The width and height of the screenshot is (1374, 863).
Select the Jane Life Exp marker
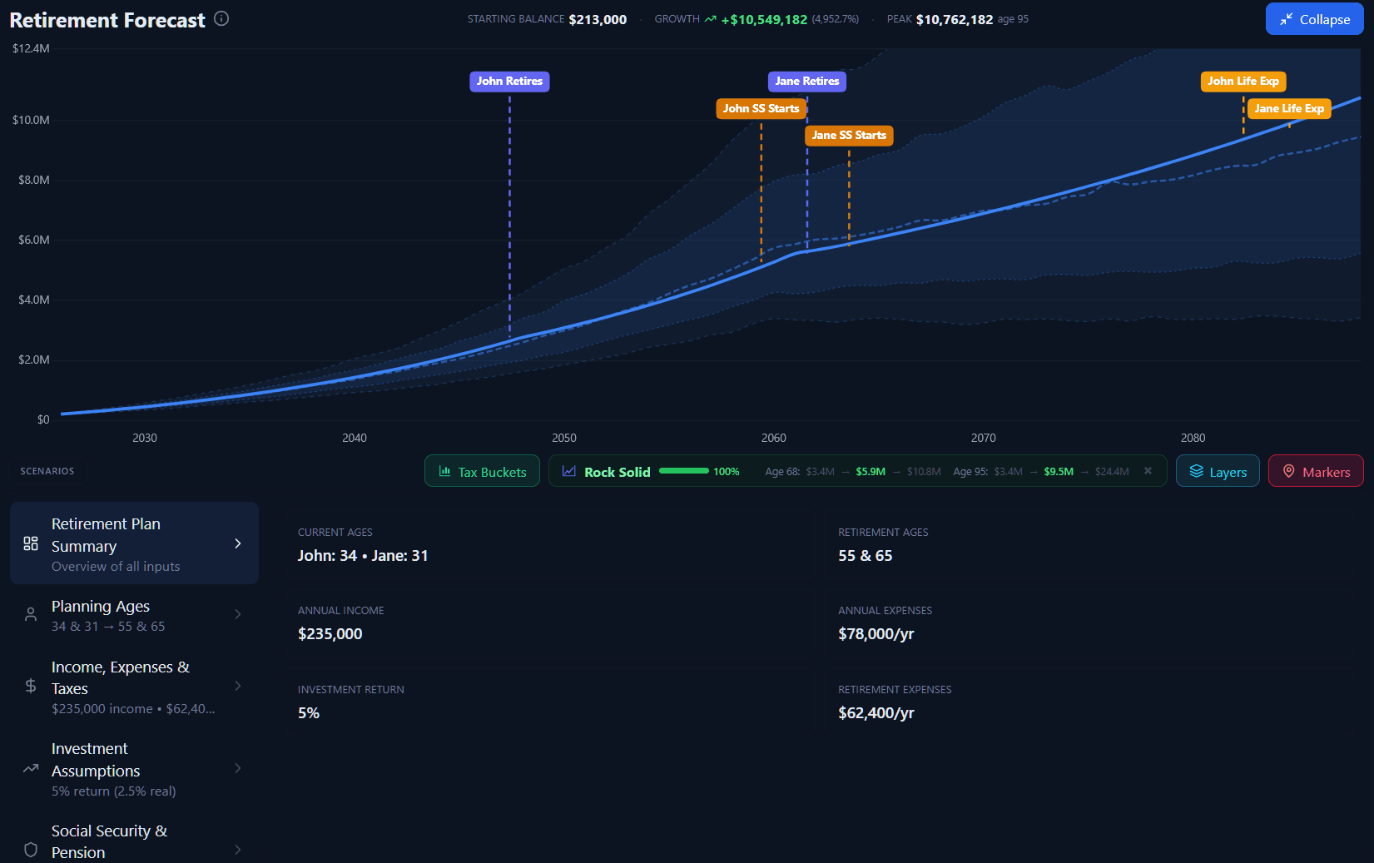pyautogui.click(x=1289, y=108)
